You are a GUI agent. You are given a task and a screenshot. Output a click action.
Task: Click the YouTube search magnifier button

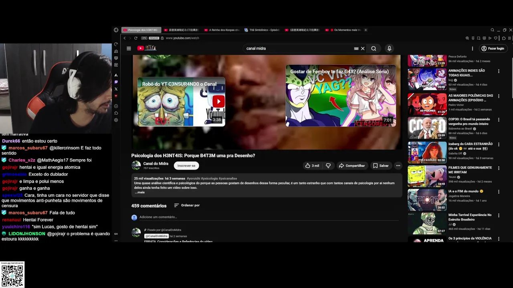[x=374, y=48]
